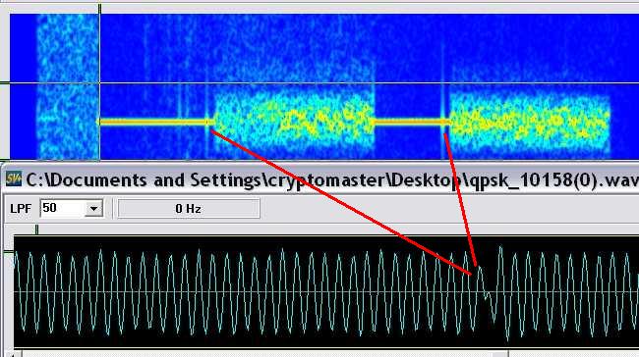Click the second yellow carrier tone between bursts

(411, 122)
